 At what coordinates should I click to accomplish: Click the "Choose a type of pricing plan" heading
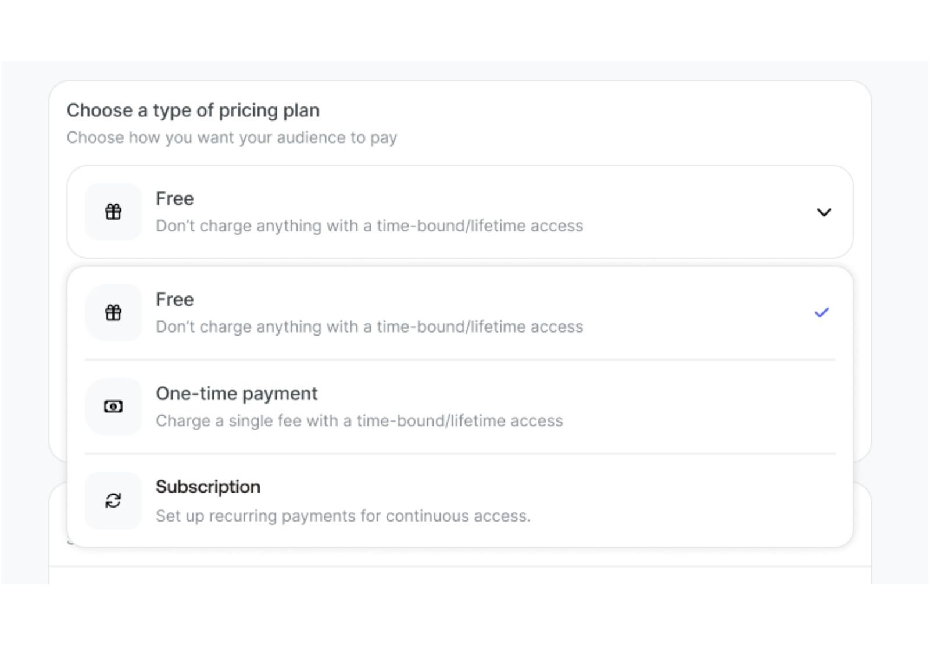tap(193, 110)
